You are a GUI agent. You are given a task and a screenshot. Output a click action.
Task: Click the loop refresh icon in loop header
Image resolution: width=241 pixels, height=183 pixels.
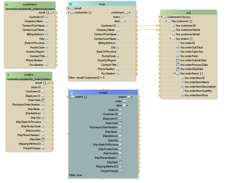pyautogui.click(x=71, y=4)
